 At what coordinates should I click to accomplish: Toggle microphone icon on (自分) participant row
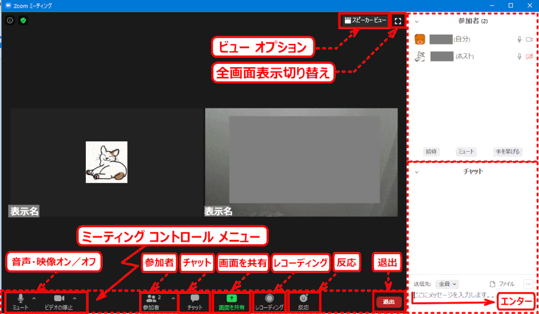click(x=519, y=39)
